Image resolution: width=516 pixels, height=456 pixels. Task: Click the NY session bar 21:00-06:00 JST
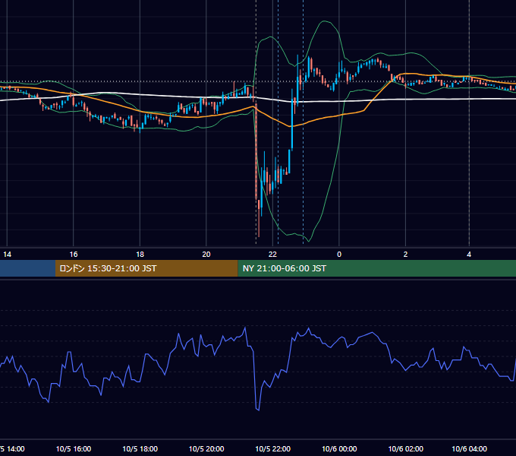click(x=377, y=268)
